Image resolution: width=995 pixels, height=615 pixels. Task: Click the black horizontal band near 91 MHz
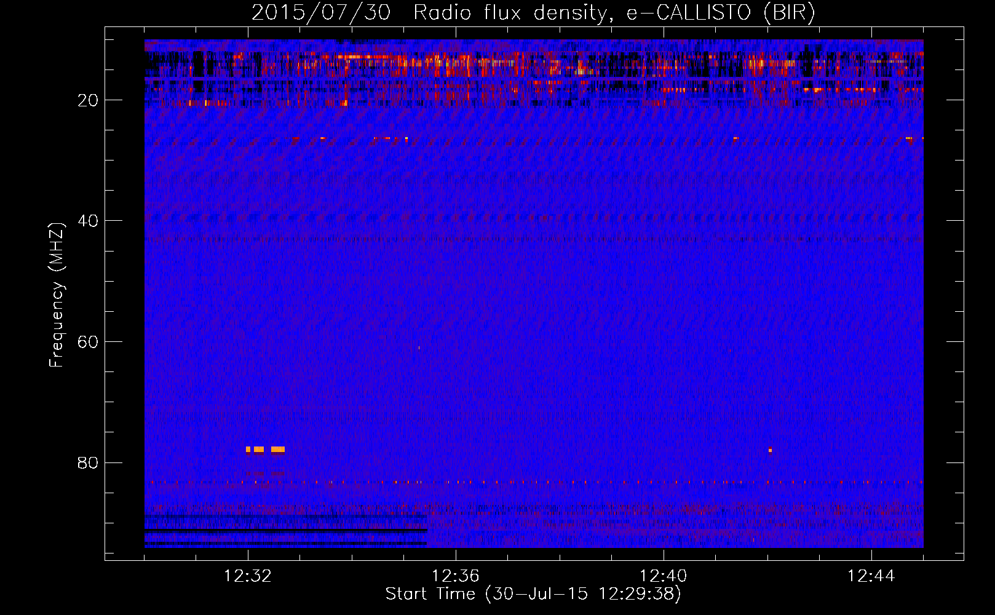point(286,530)
